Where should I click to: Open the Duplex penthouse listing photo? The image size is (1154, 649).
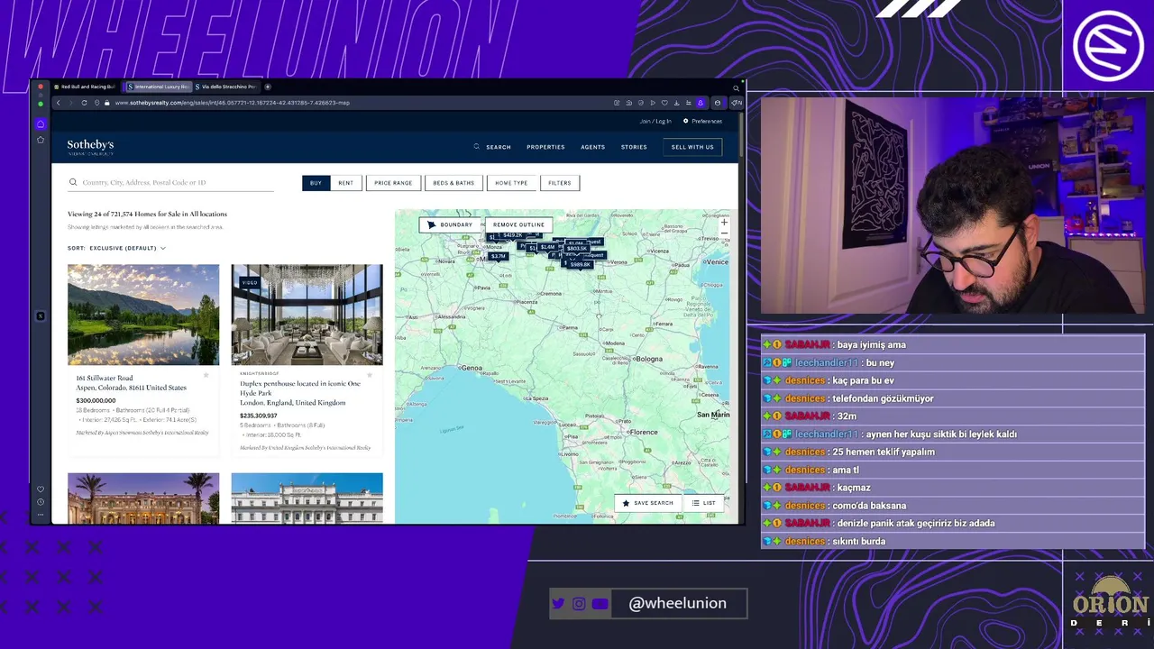307,315
